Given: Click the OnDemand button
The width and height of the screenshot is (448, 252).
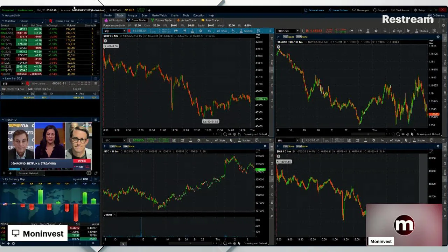Looking at the screenshot, I should point(437,15).
